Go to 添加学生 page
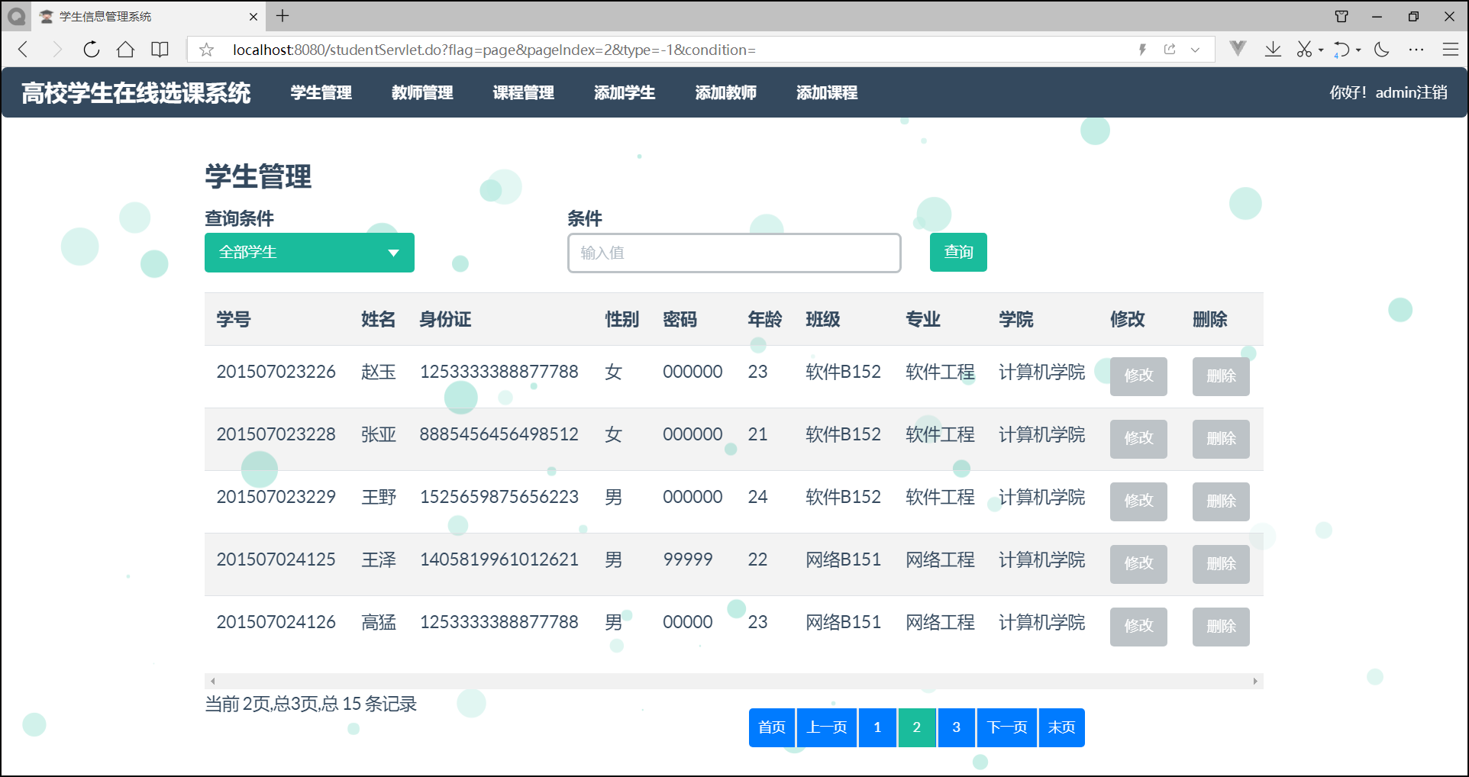The height and width of the screenshot is (777, 1469). click(x=625, y=93)
